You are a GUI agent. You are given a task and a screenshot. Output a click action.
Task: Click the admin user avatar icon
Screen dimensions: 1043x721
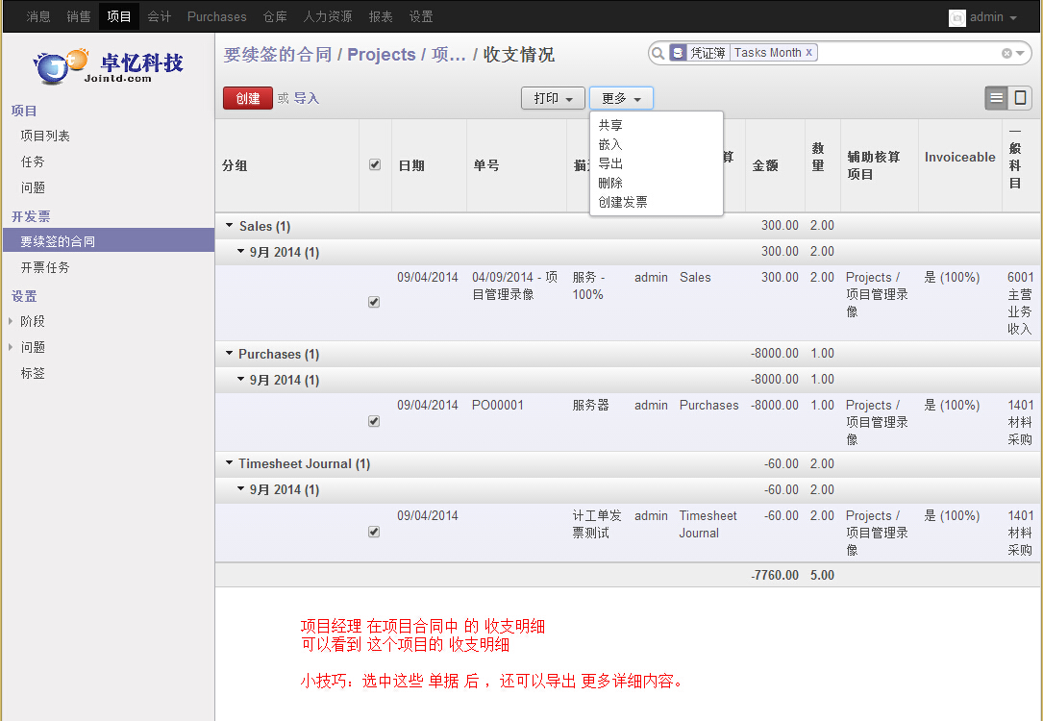(x=956, y=17)
